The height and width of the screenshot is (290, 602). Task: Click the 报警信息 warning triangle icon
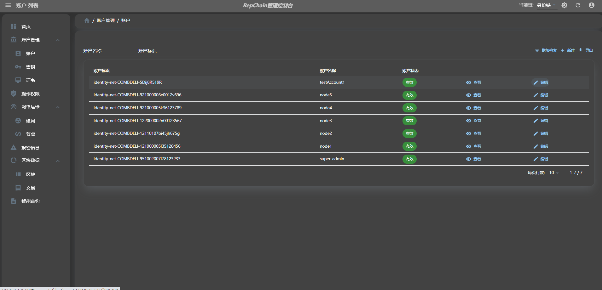click(14, 147)
